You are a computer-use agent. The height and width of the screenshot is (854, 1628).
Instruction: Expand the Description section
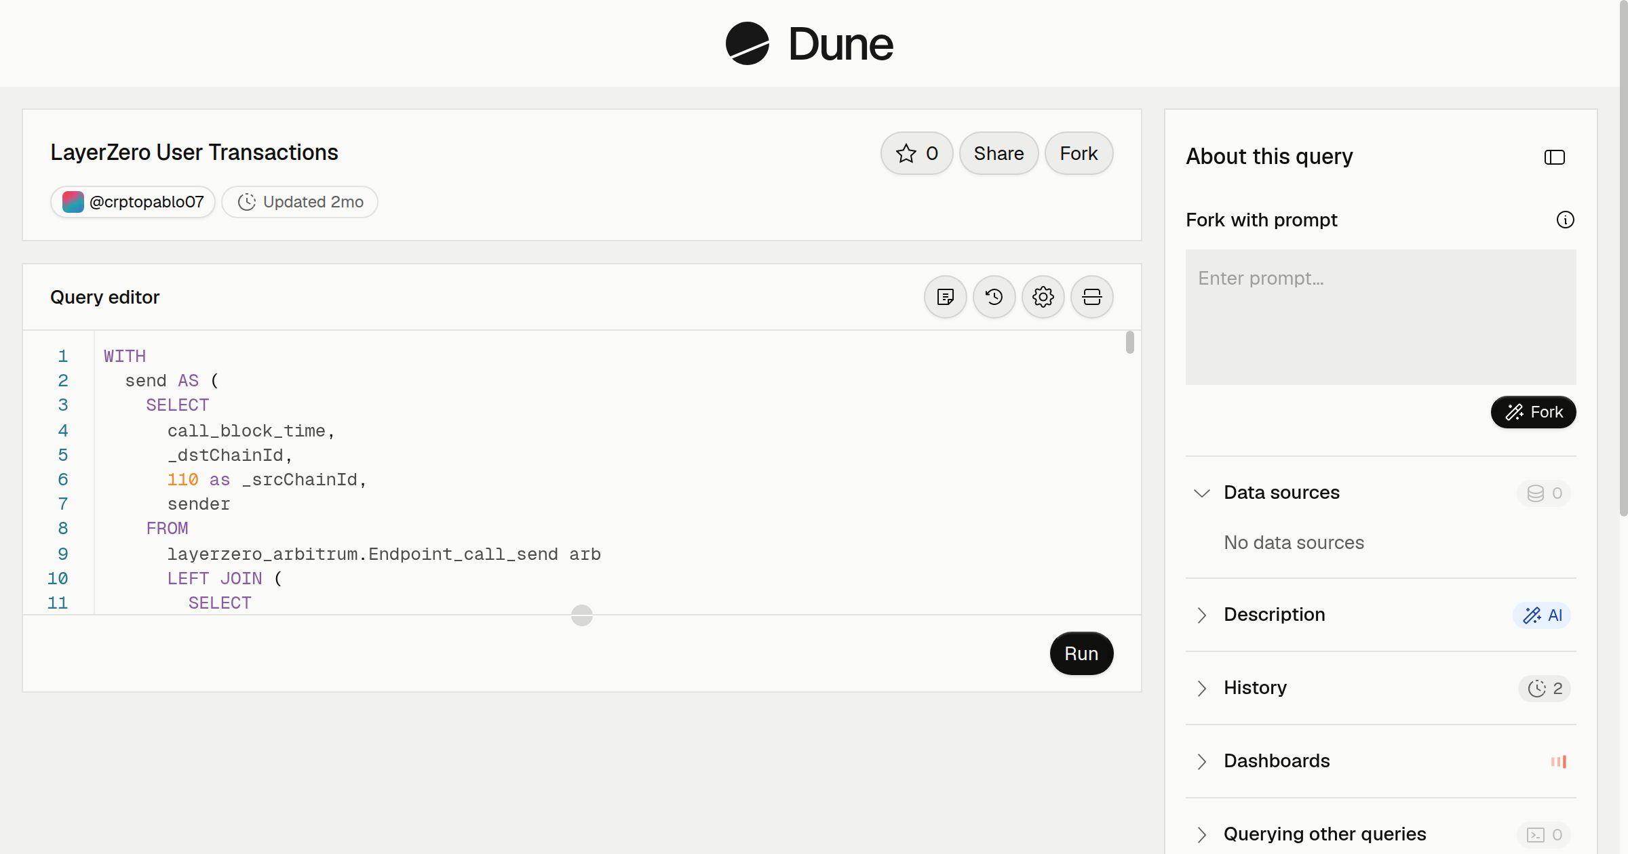(x=1202, y=615)
